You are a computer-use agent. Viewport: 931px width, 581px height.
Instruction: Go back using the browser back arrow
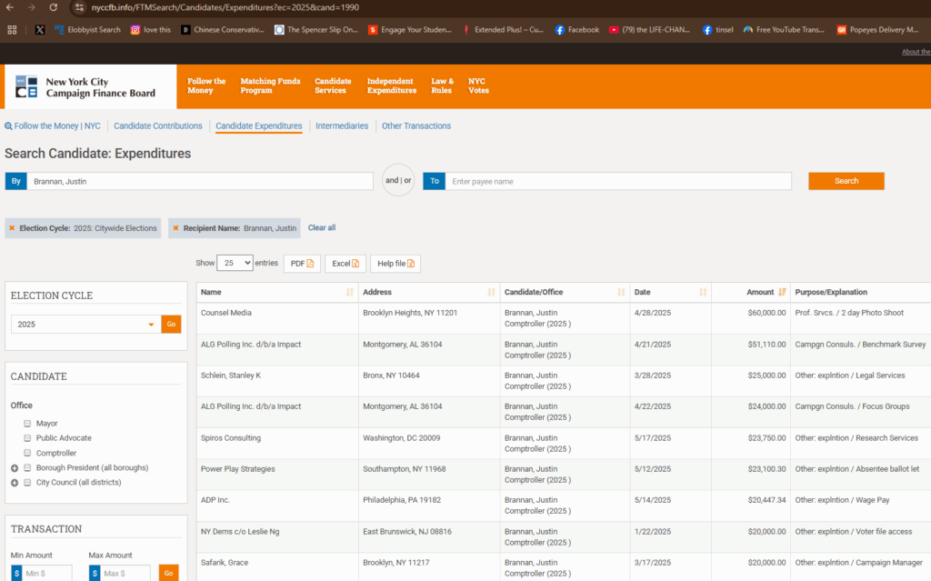(x=9, y=7)
